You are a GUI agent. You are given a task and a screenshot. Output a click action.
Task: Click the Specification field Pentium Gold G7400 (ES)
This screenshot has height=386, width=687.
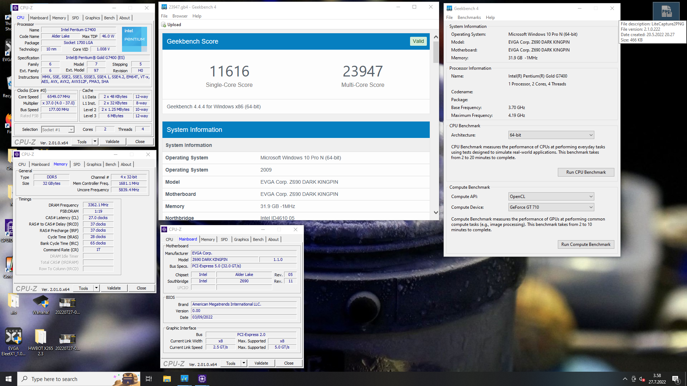coord(96,58)
